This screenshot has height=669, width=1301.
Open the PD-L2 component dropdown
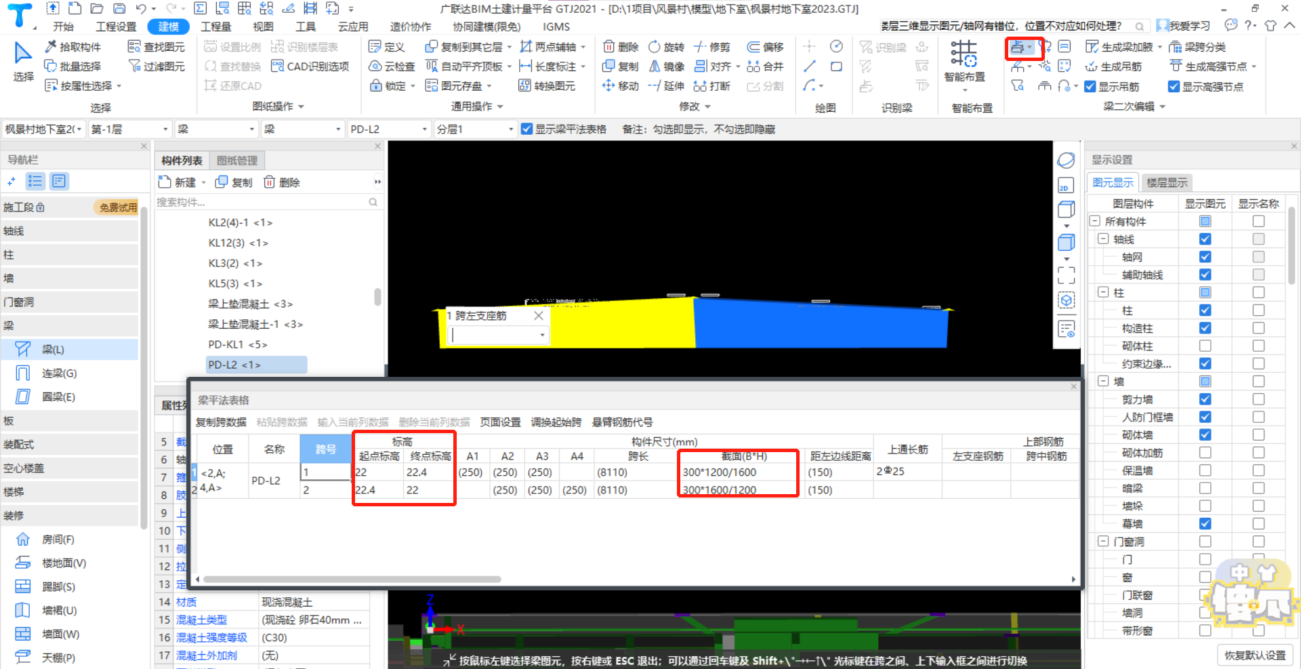tap(389, 129)
